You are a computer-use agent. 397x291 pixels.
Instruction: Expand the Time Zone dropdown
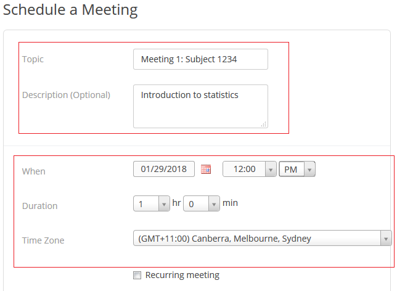coord(262,239)
